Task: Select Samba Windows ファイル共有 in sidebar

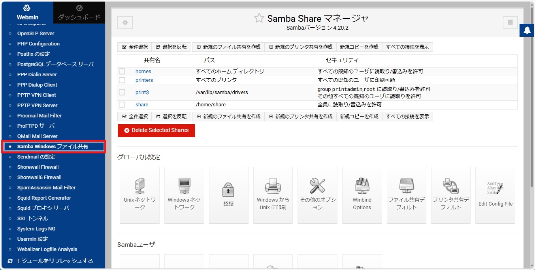Action: [x=53, y=147]
